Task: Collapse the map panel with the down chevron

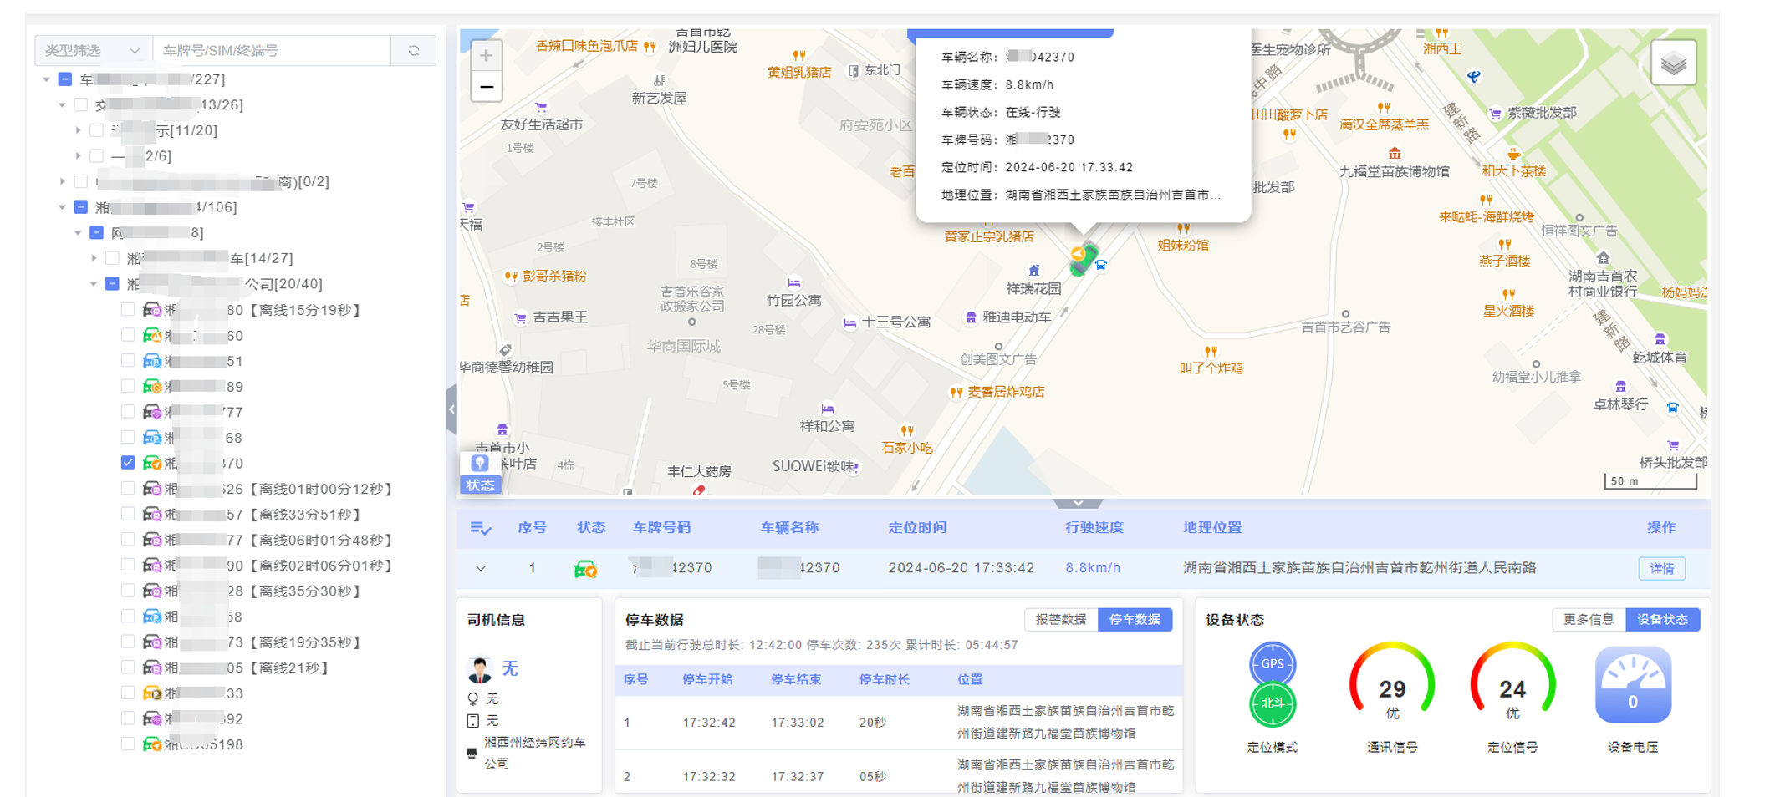Action: 1079,503
